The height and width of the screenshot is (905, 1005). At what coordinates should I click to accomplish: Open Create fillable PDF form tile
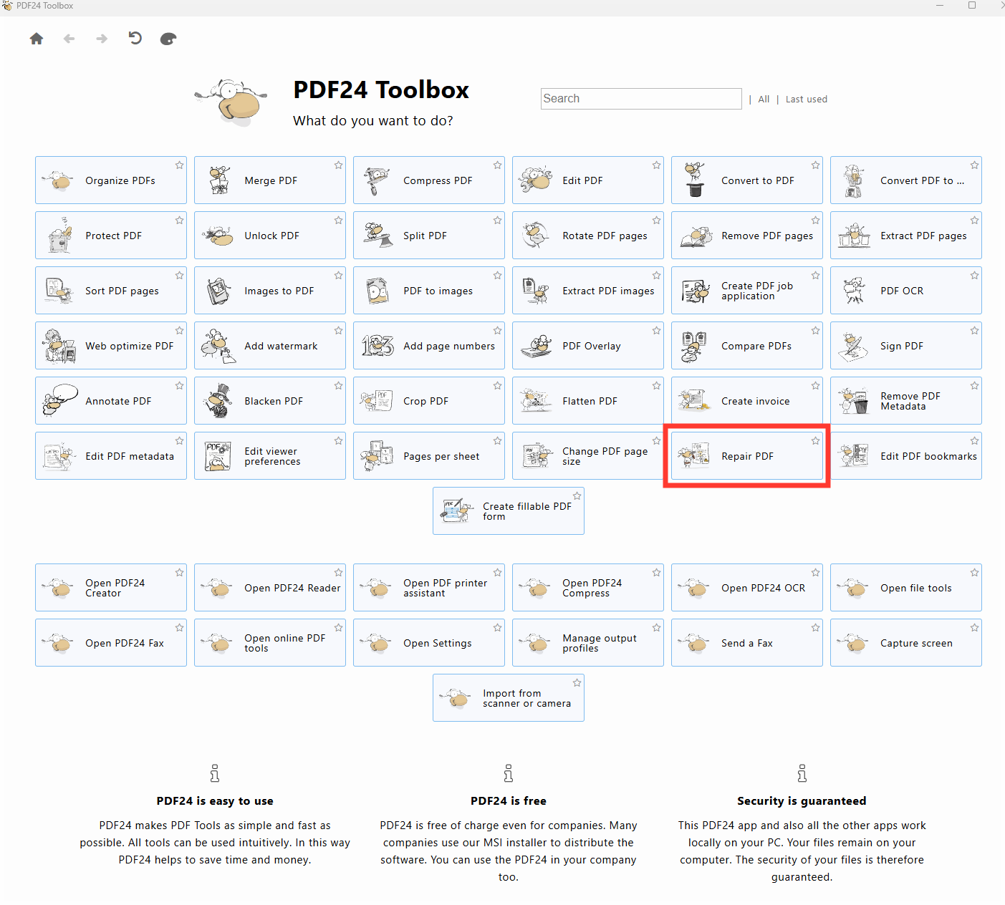[x=509, y=511]
